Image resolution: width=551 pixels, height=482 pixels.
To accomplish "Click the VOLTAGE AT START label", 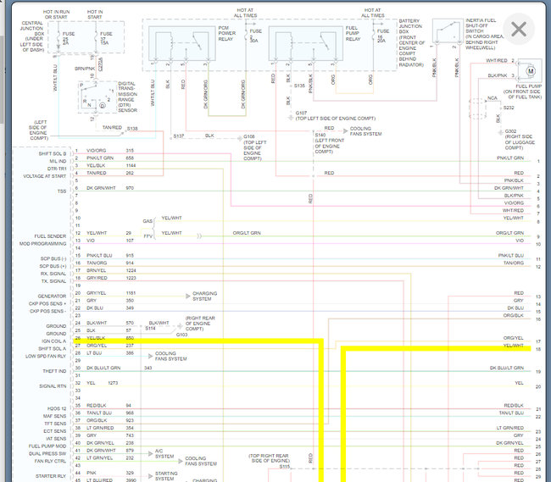I will pos(45,176).
